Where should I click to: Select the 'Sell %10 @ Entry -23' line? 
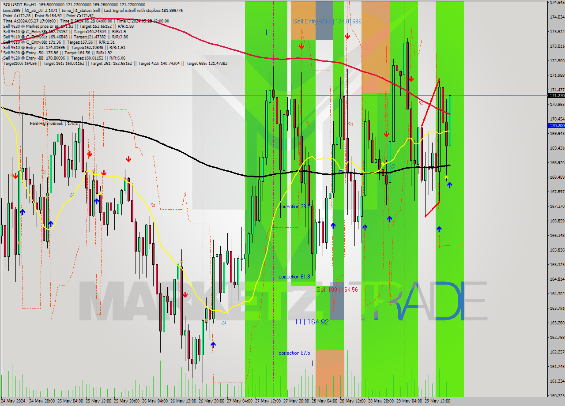pyautogui.click(x=64, y=47)
